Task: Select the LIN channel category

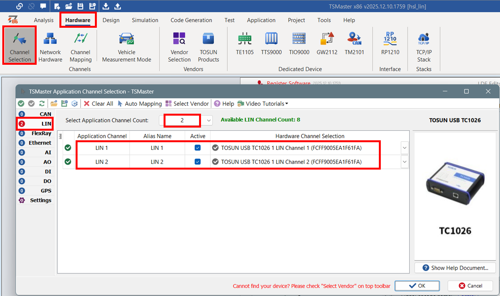Action: click(x=35, y=124)
